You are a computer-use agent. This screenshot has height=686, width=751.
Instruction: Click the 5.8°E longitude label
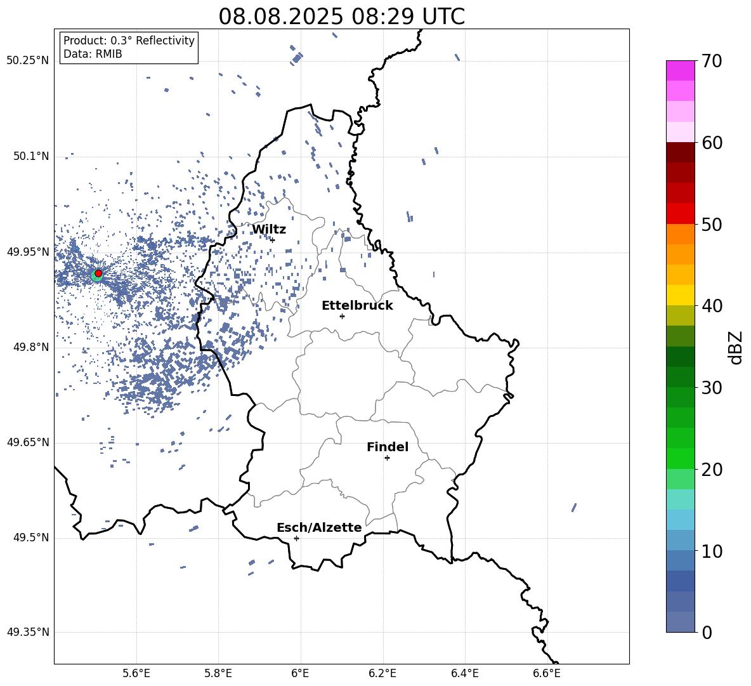pos(218,673)
